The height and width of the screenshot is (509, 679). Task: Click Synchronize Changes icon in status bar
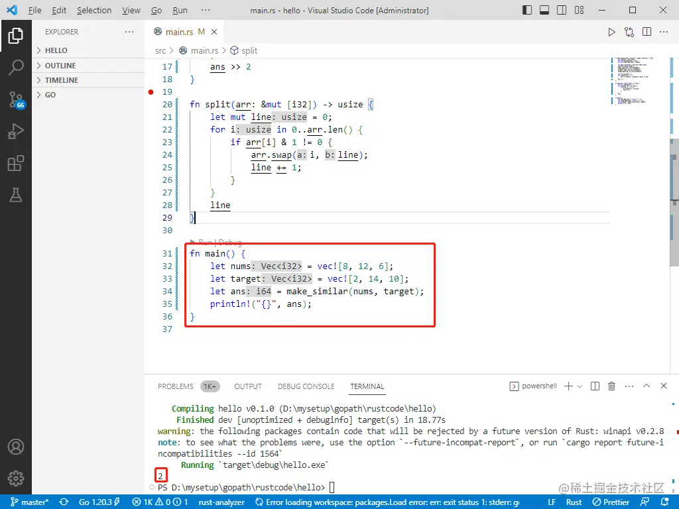64,502
